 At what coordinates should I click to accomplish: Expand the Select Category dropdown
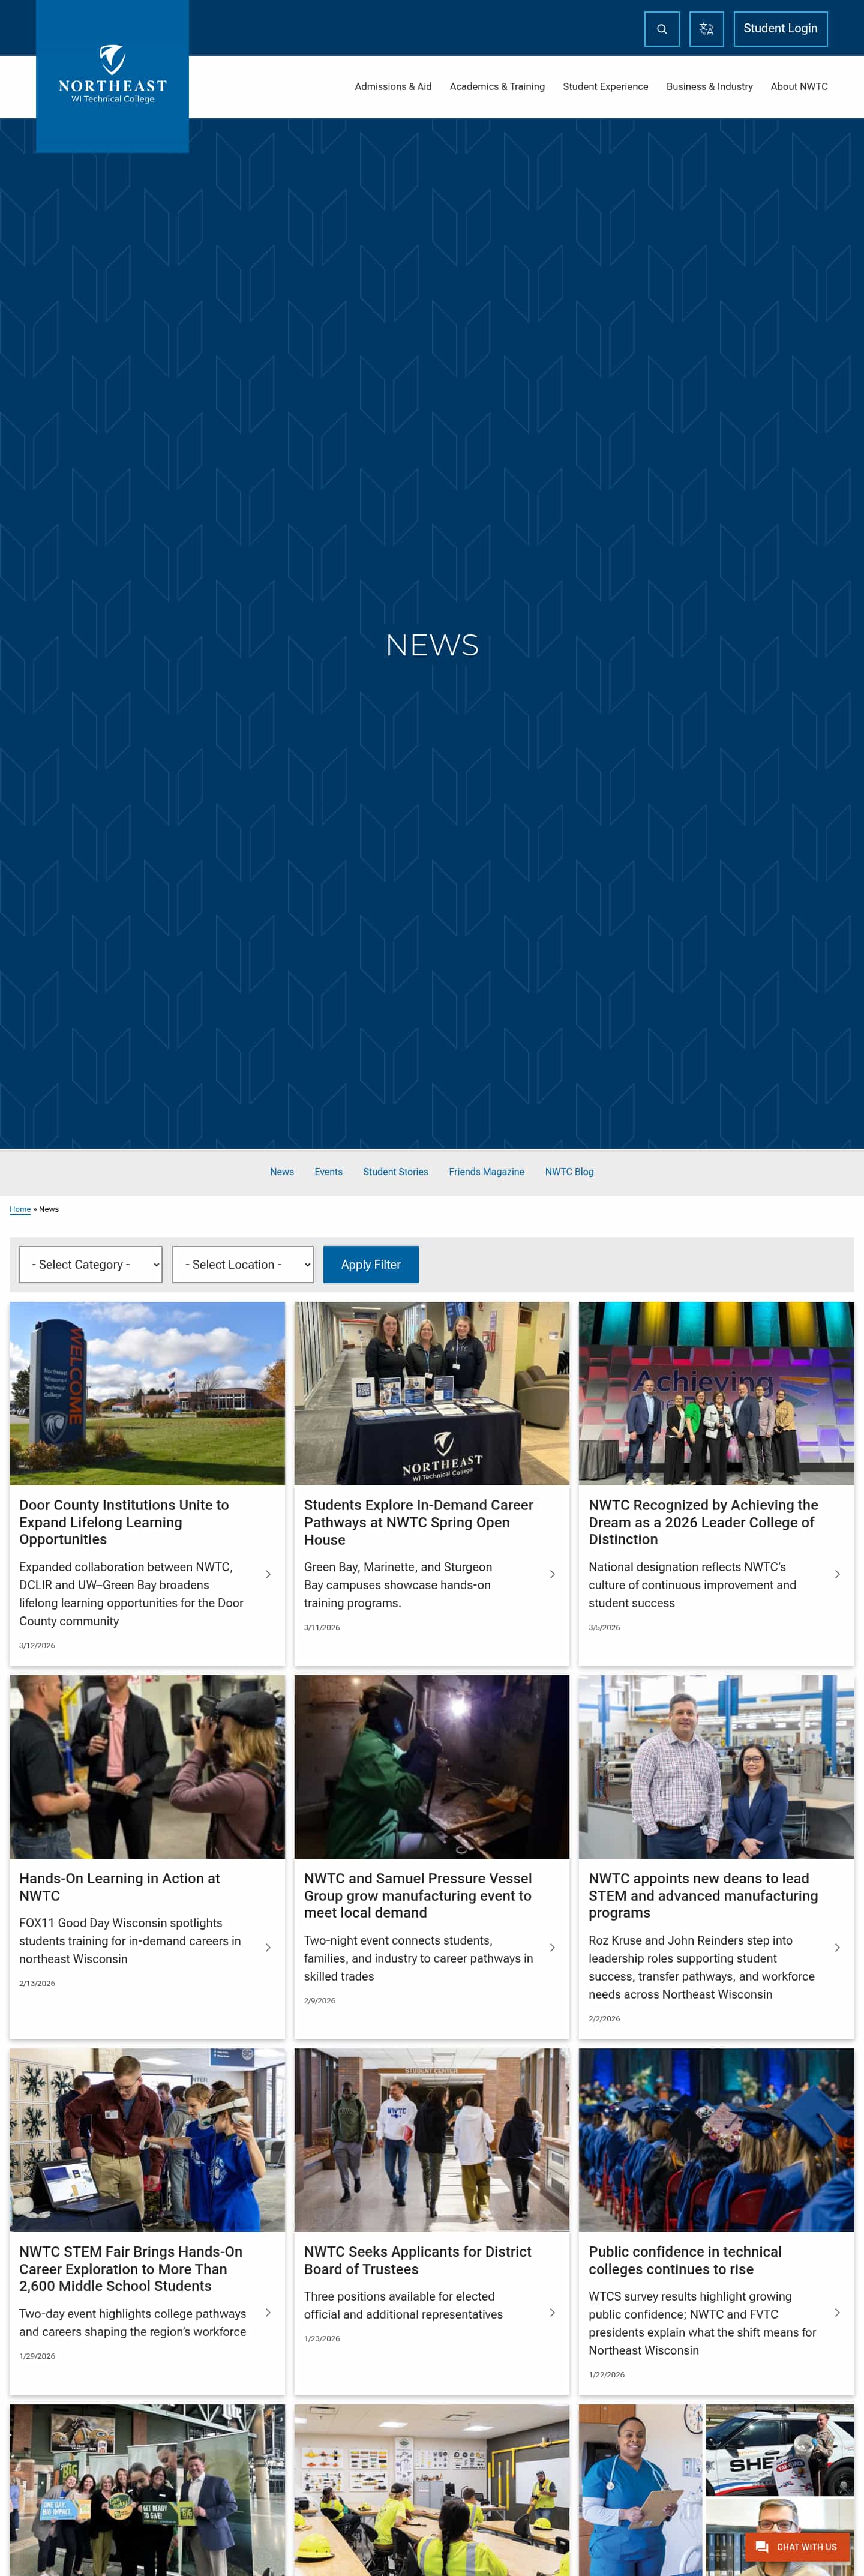tap(90, 1264)
